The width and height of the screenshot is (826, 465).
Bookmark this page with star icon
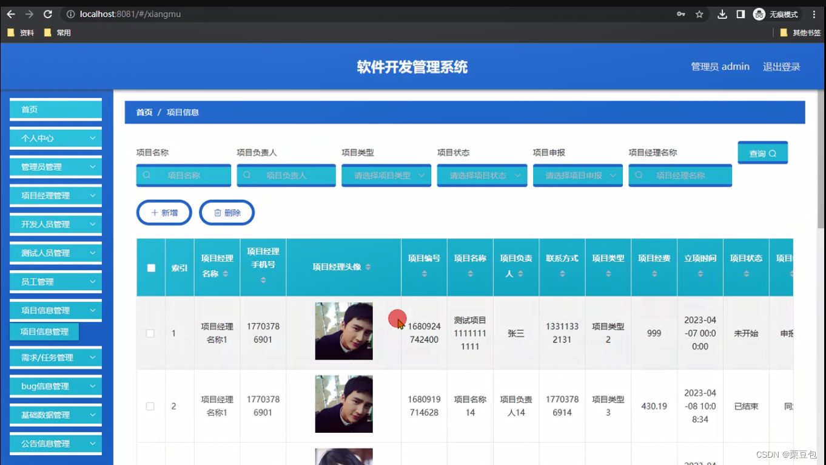(699, 14)
